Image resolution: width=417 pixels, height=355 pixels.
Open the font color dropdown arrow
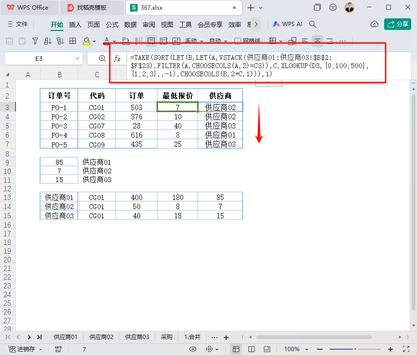click(115, 41)
